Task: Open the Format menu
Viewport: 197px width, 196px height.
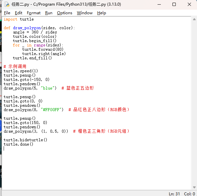Action: (x=34, y=13)
